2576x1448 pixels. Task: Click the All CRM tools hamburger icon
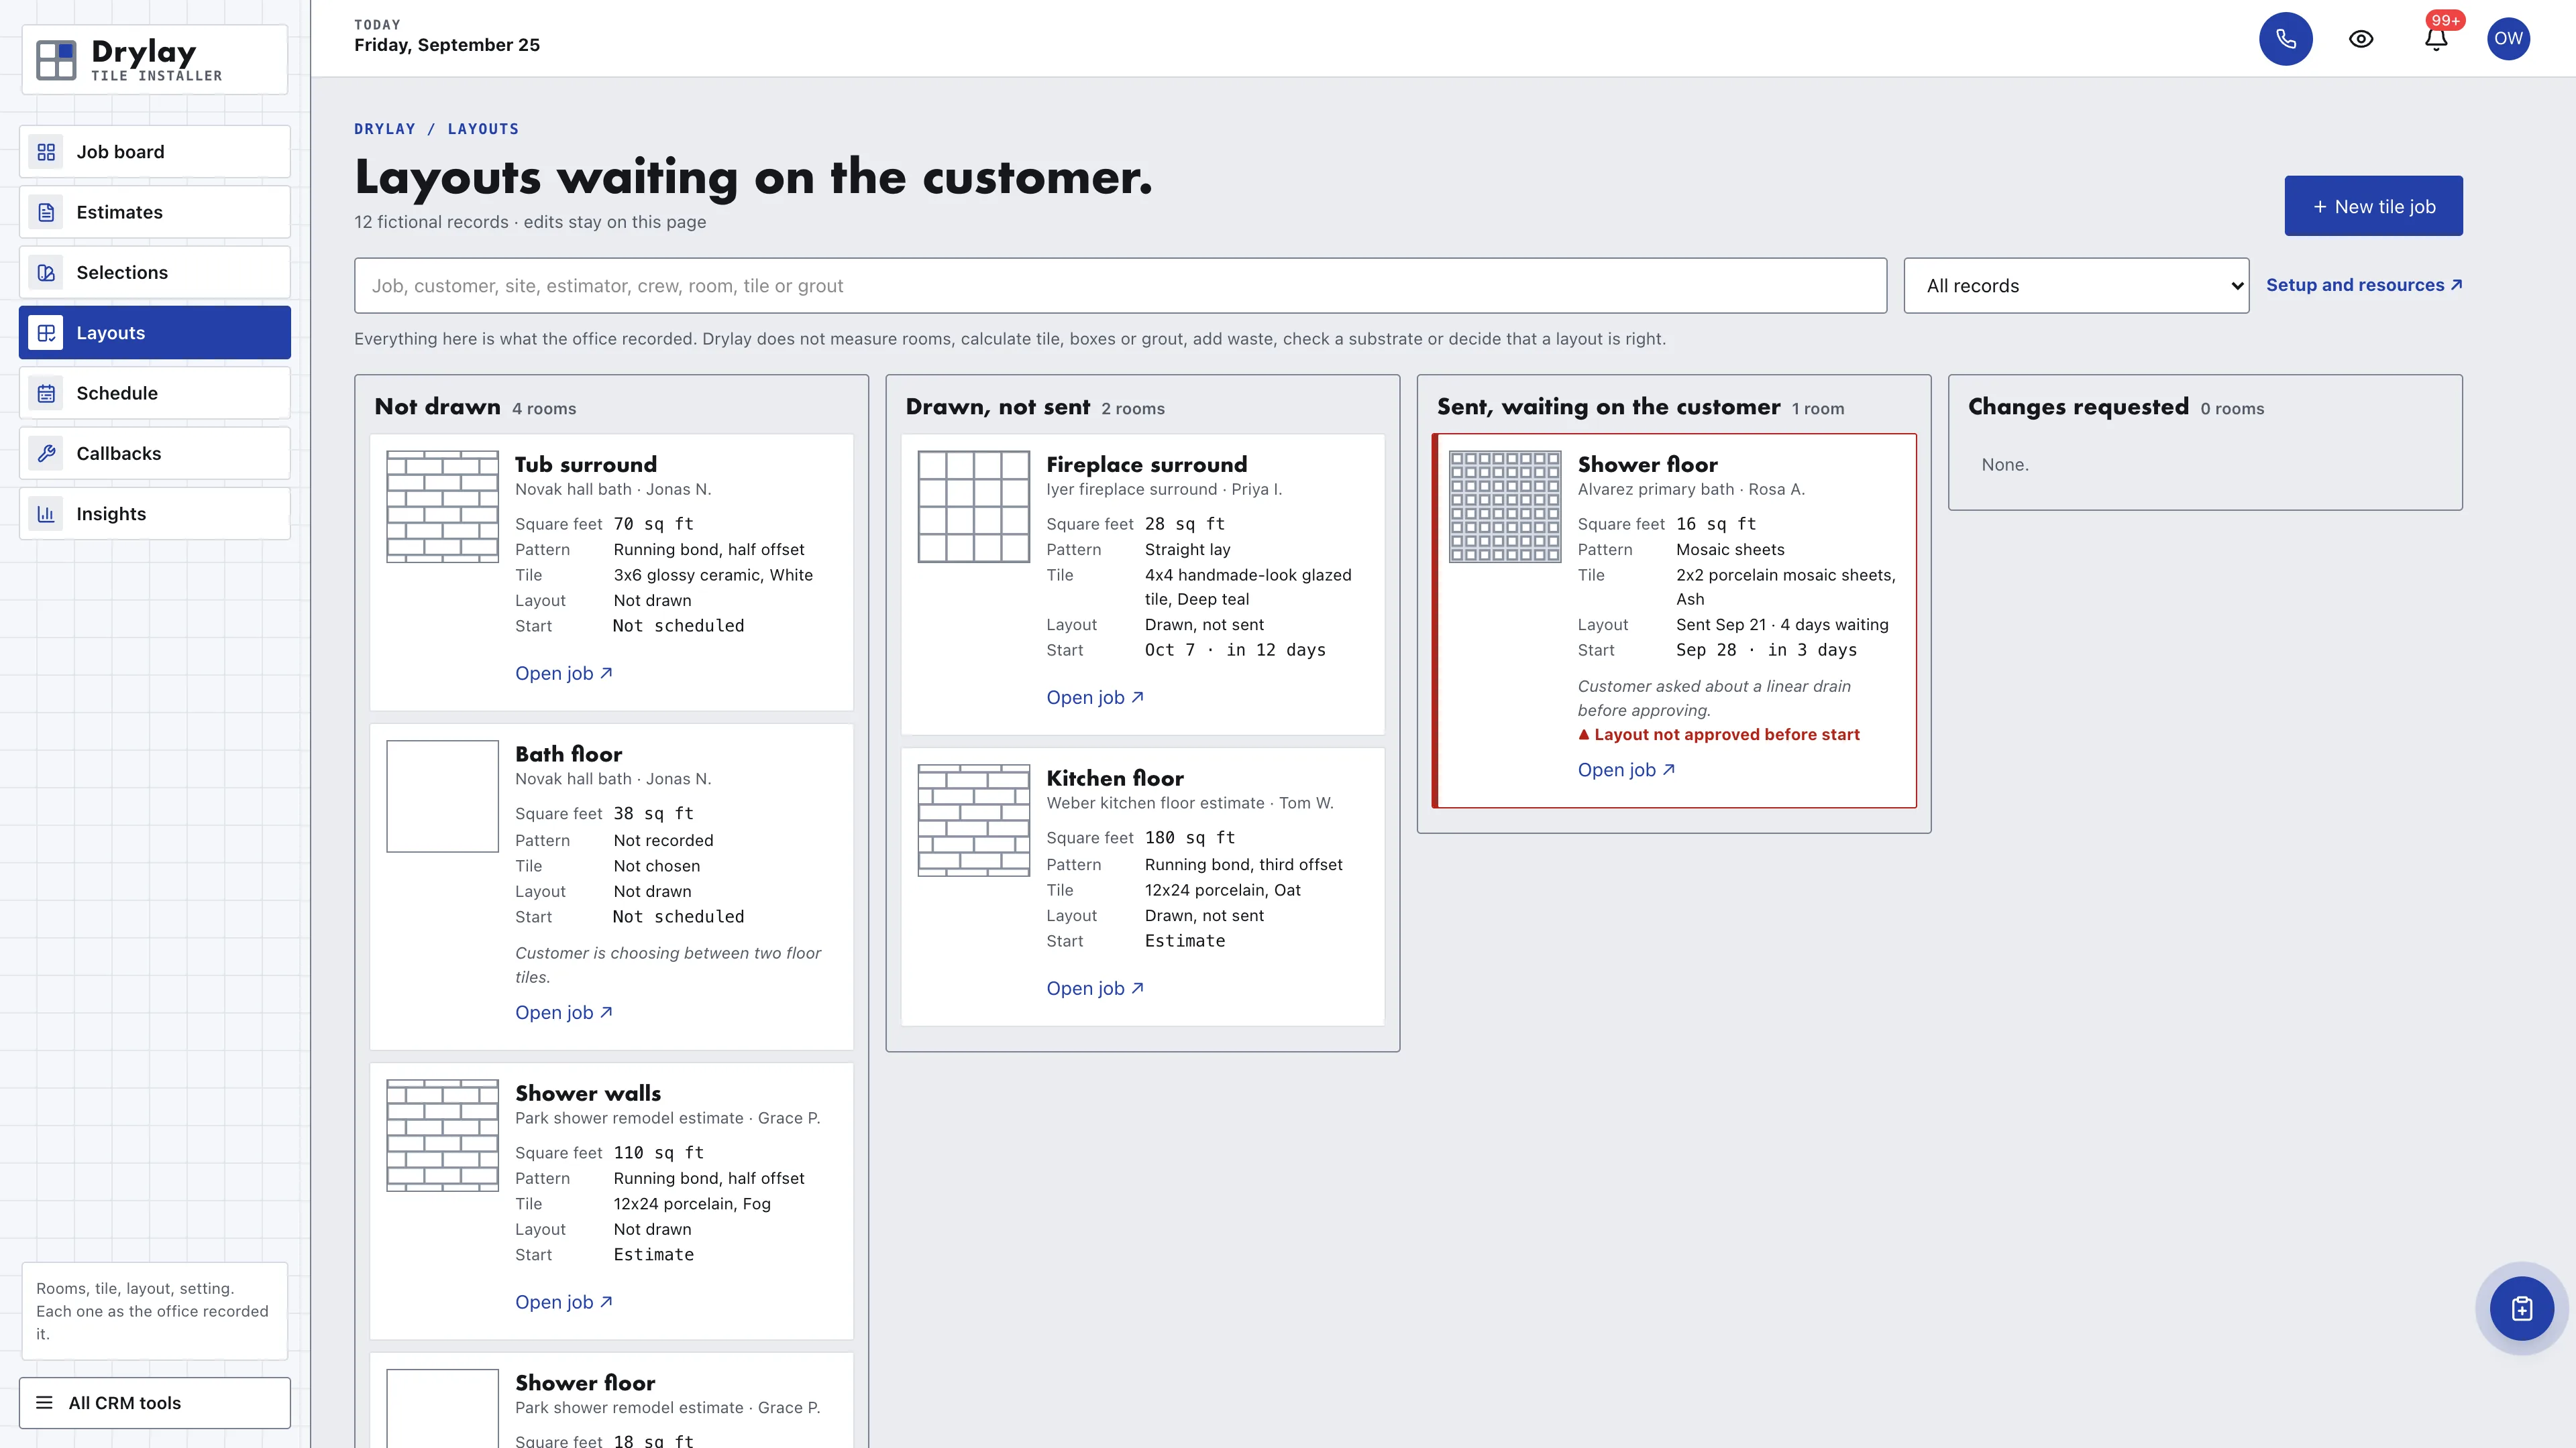point(44,1403)
